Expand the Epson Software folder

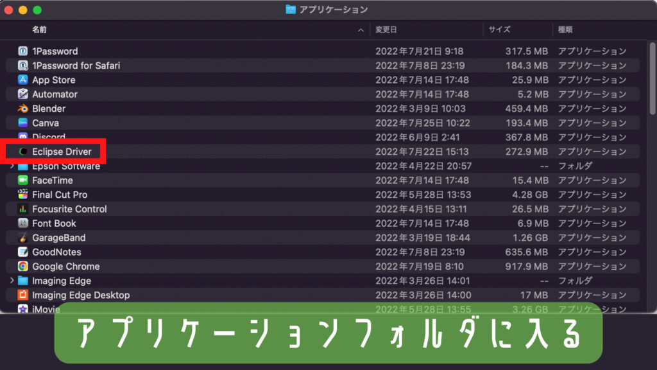12,166
